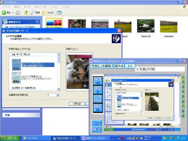Click the tutorial window title bar icon
This screenshot has height=141, width=188.
(x=91, y=61)
